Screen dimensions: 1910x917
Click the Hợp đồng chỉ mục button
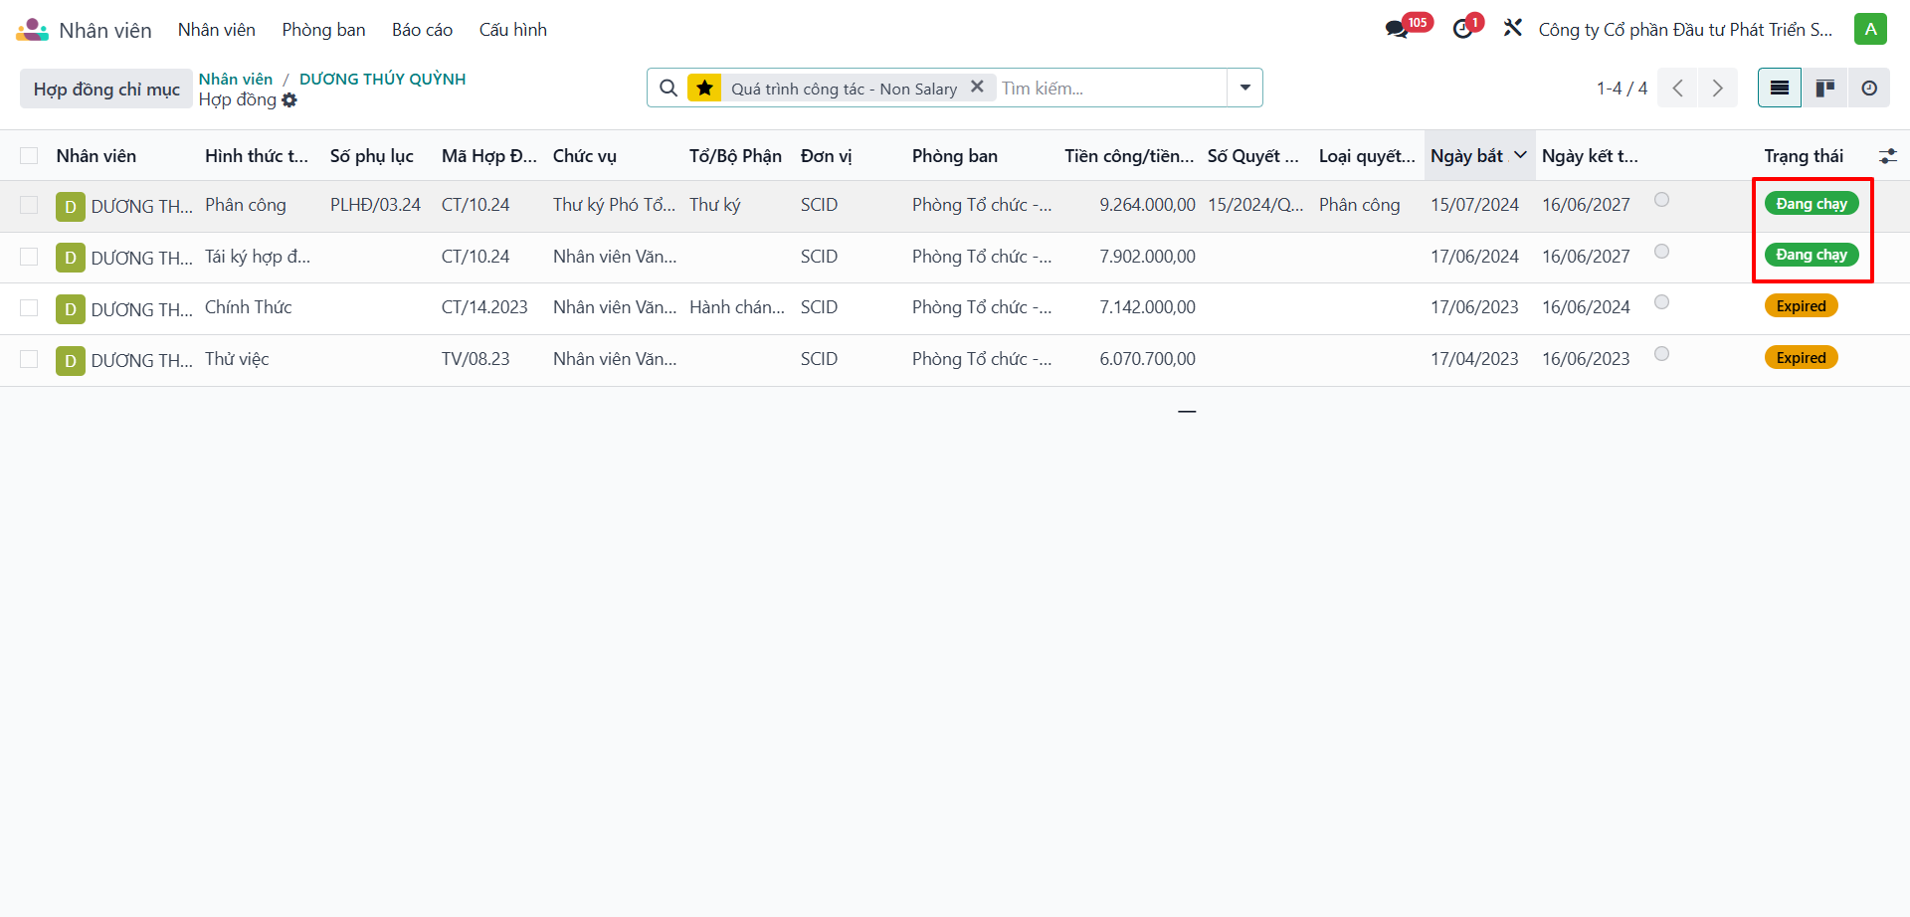click(106, 90)
